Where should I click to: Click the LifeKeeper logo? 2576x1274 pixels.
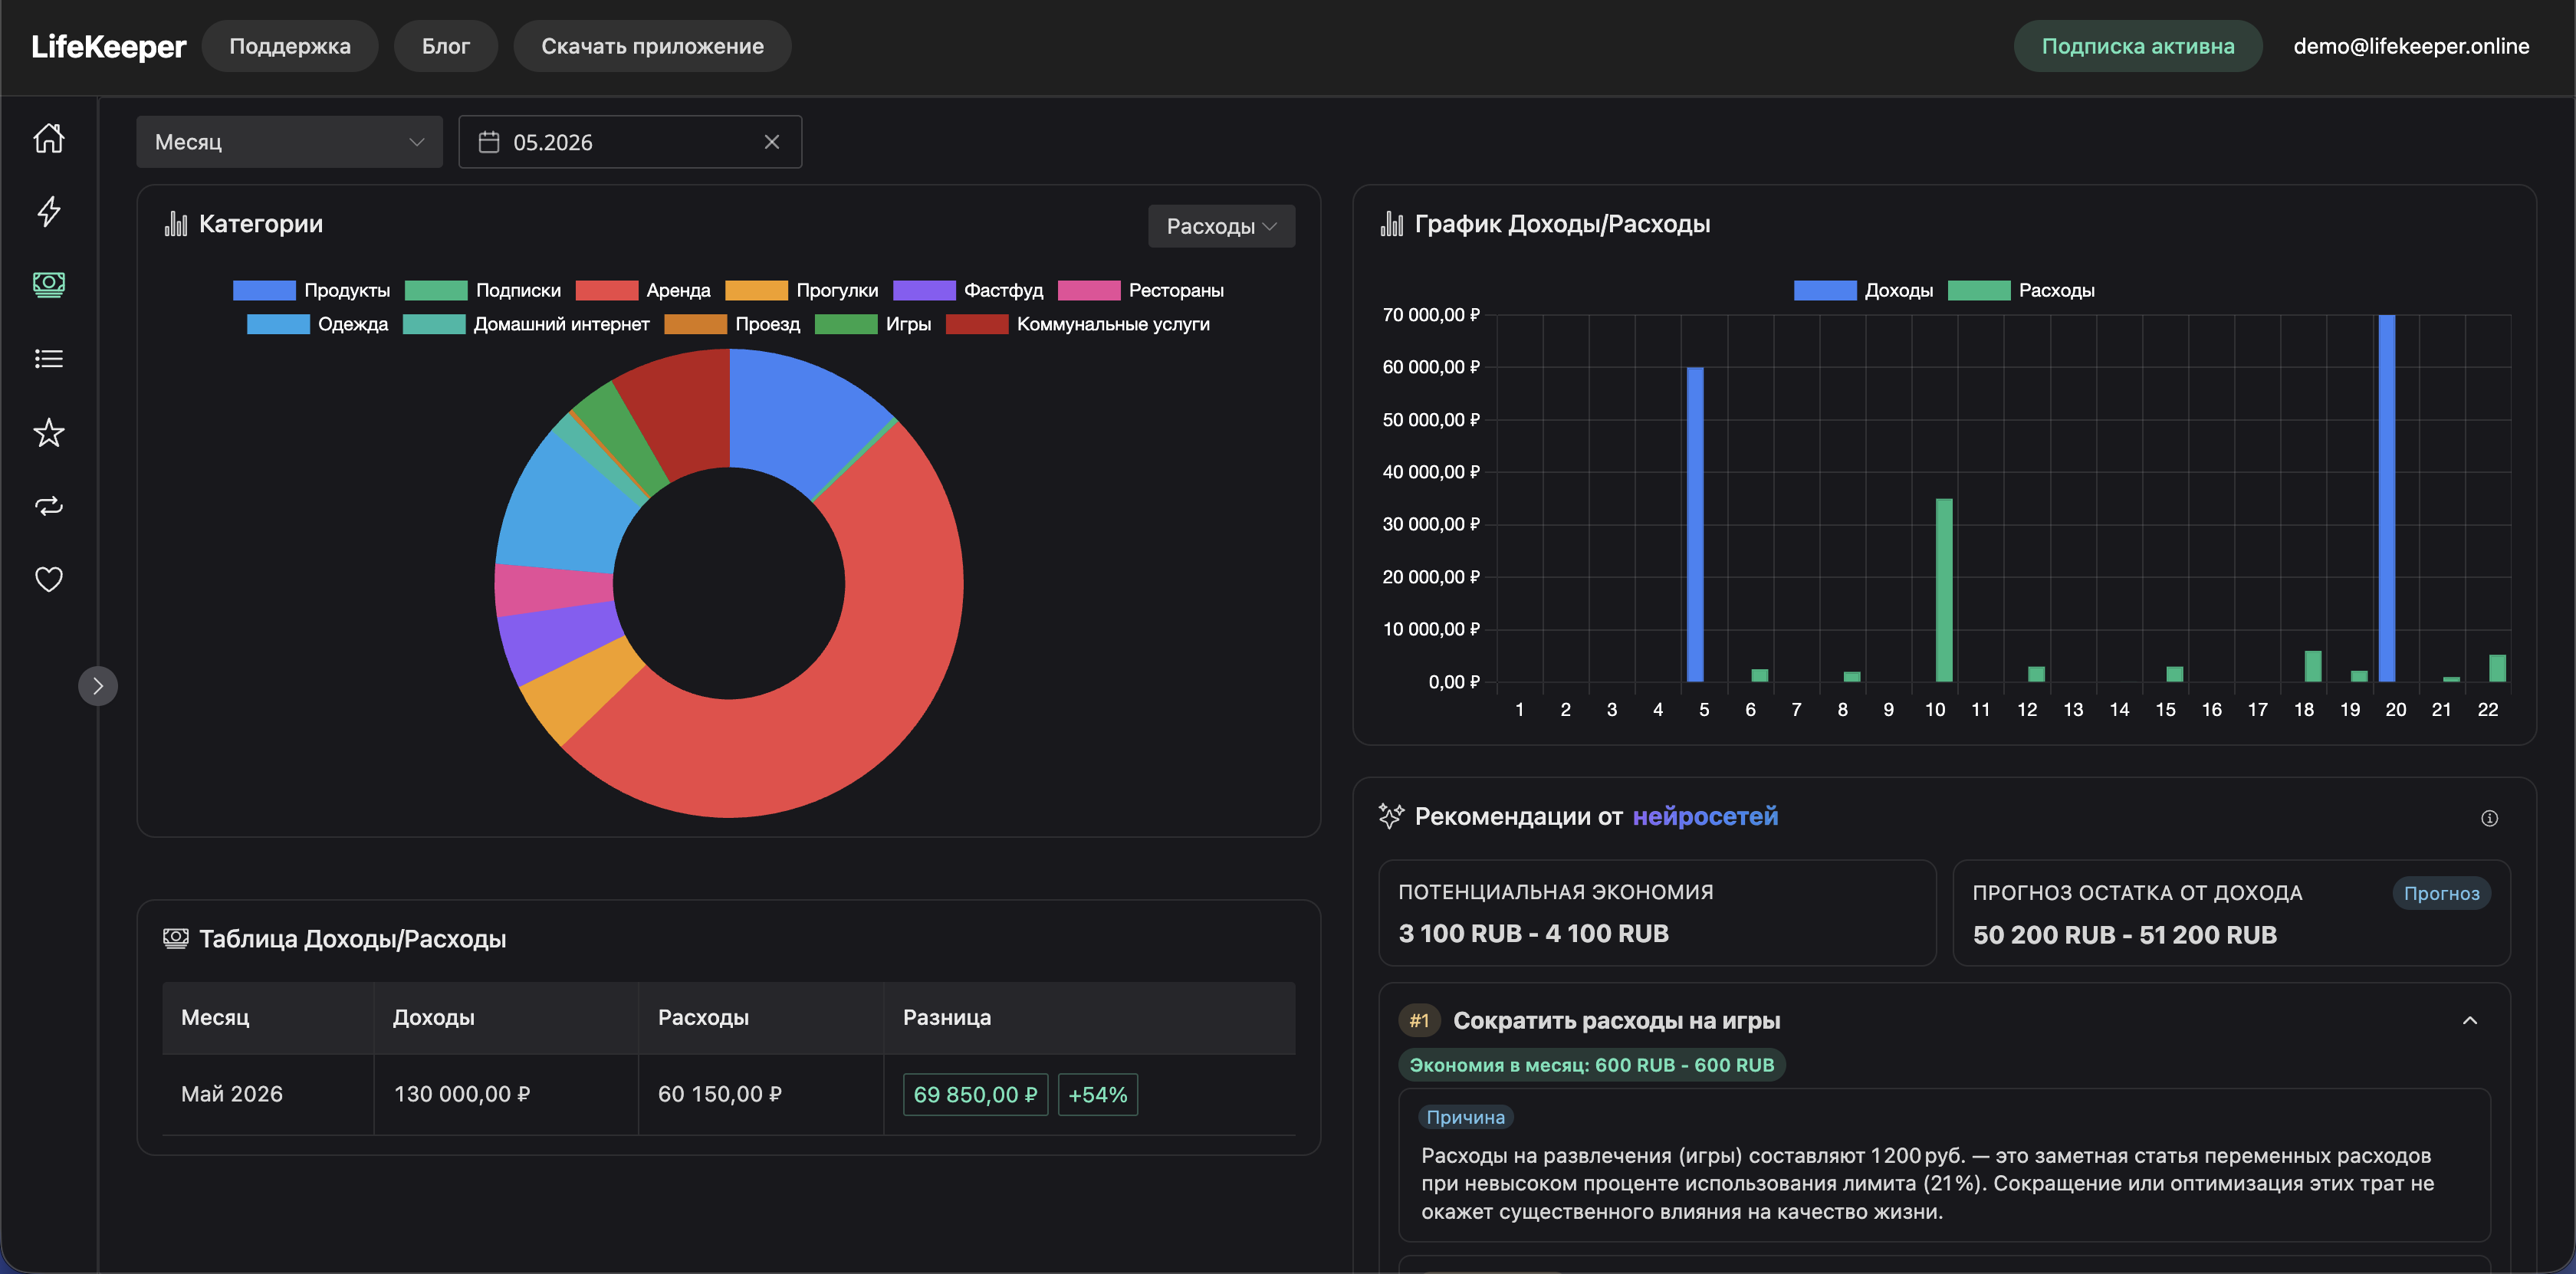(x=108, y=46)
